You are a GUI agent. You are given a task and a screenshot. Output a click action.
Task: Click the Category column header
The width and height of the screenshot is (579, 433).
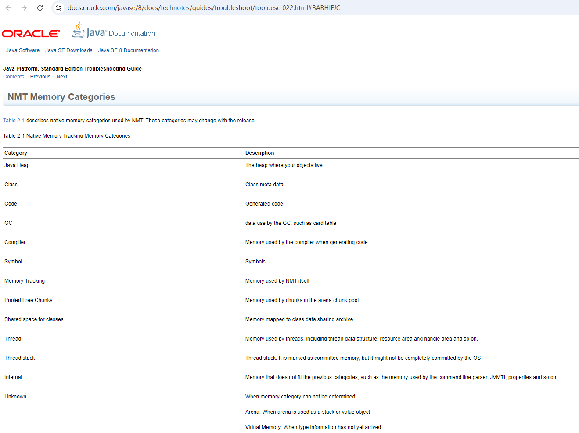tap(16, 153)
